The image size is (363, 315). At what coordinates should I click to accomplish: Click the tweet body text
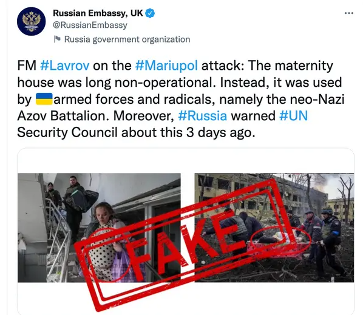coord(180,99)
